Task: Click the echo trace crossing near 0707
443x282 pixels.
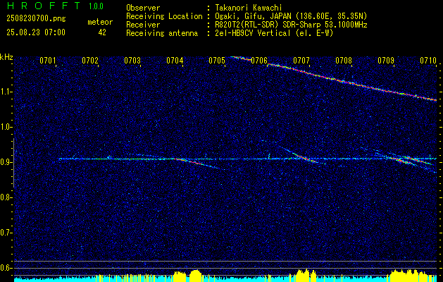Action: [304, 157]
